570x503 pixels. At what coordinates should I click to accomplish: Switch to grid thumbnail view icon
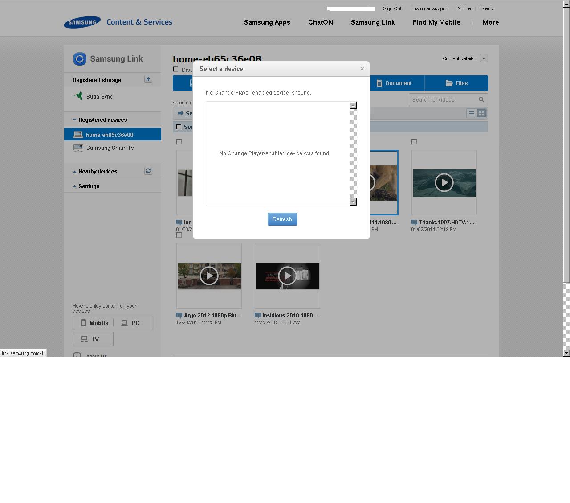click(481, 113)
